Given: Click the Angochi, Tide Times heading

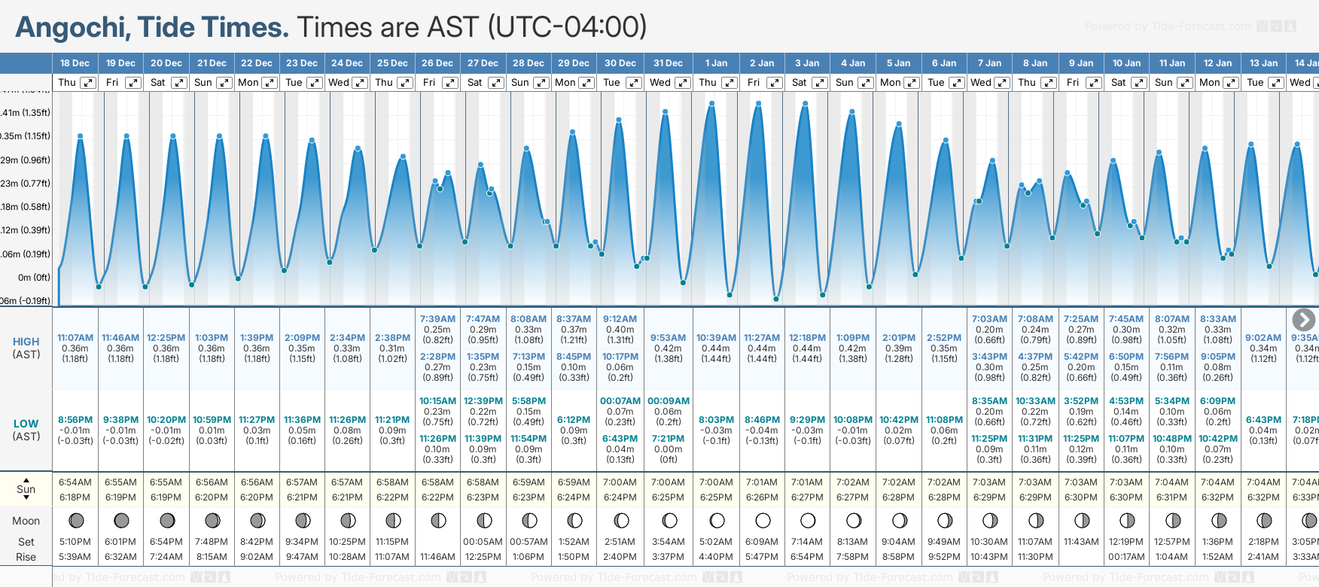Looking at the screenshot, I should [x=152, y=27].
